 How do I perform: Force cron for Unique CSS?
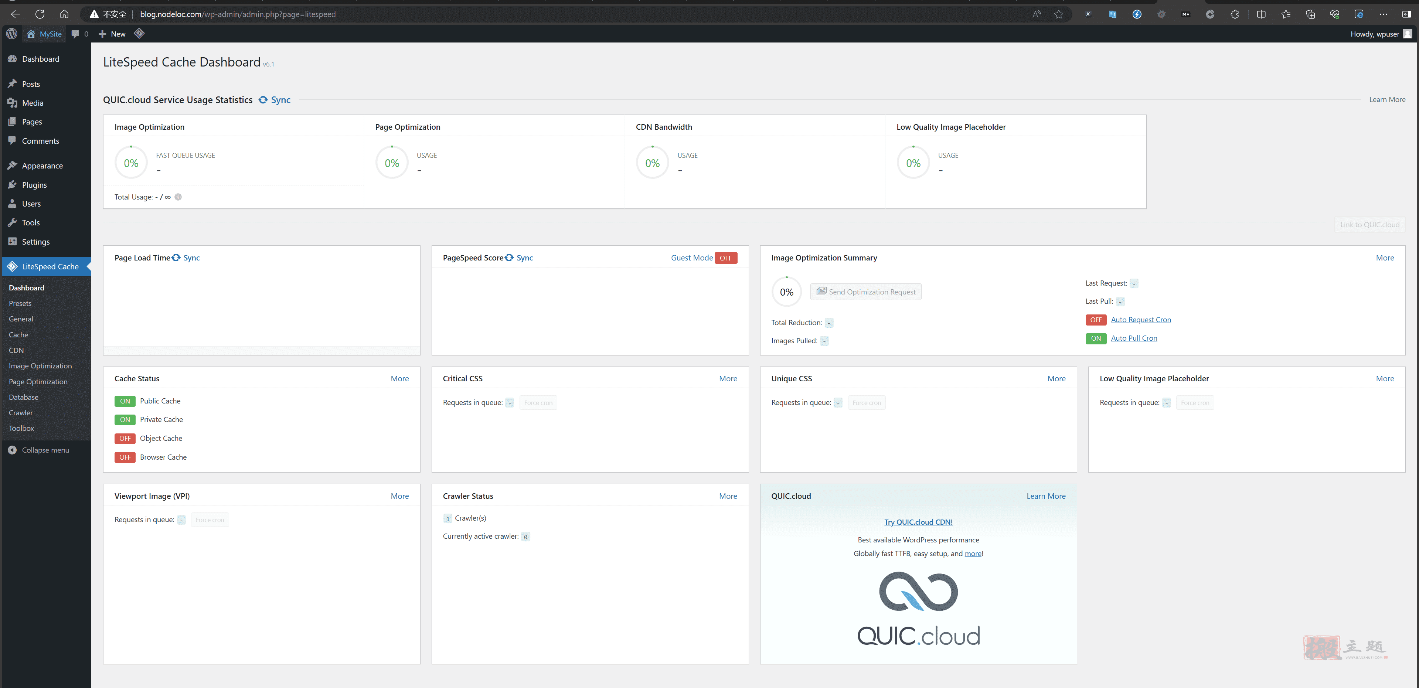[867, 403]
